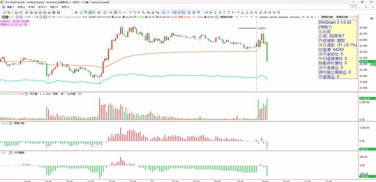Viewport: 376px width, 182px height.
Task: Open dropdown button after MXF1 symbol
Action: (18, 17)
